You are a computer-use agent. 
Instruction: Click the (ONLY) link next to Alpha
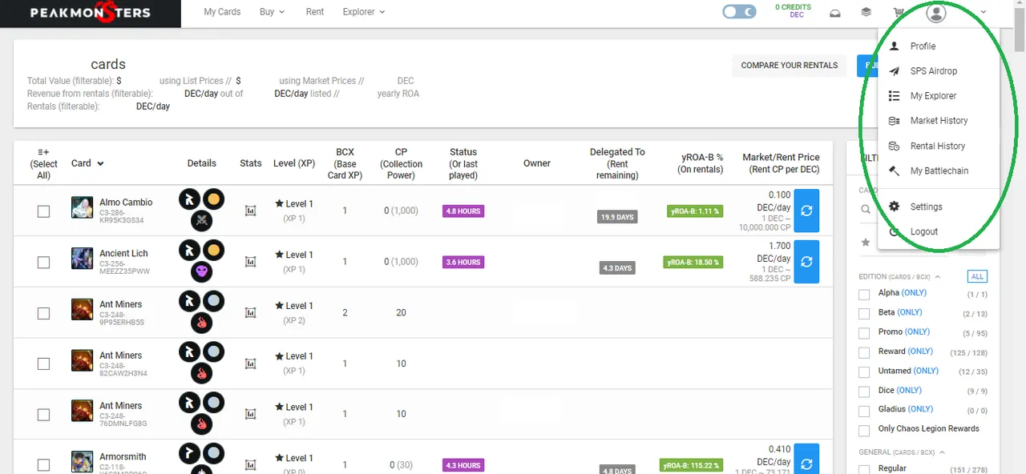coord(914,293)
